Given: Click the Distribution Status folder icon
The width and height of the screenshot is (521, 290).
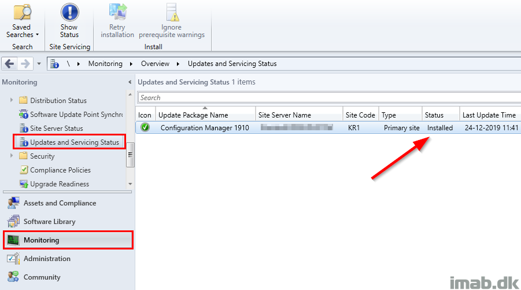Looking at the screenshot, I should pyautogui.click(x=23, y=100).
